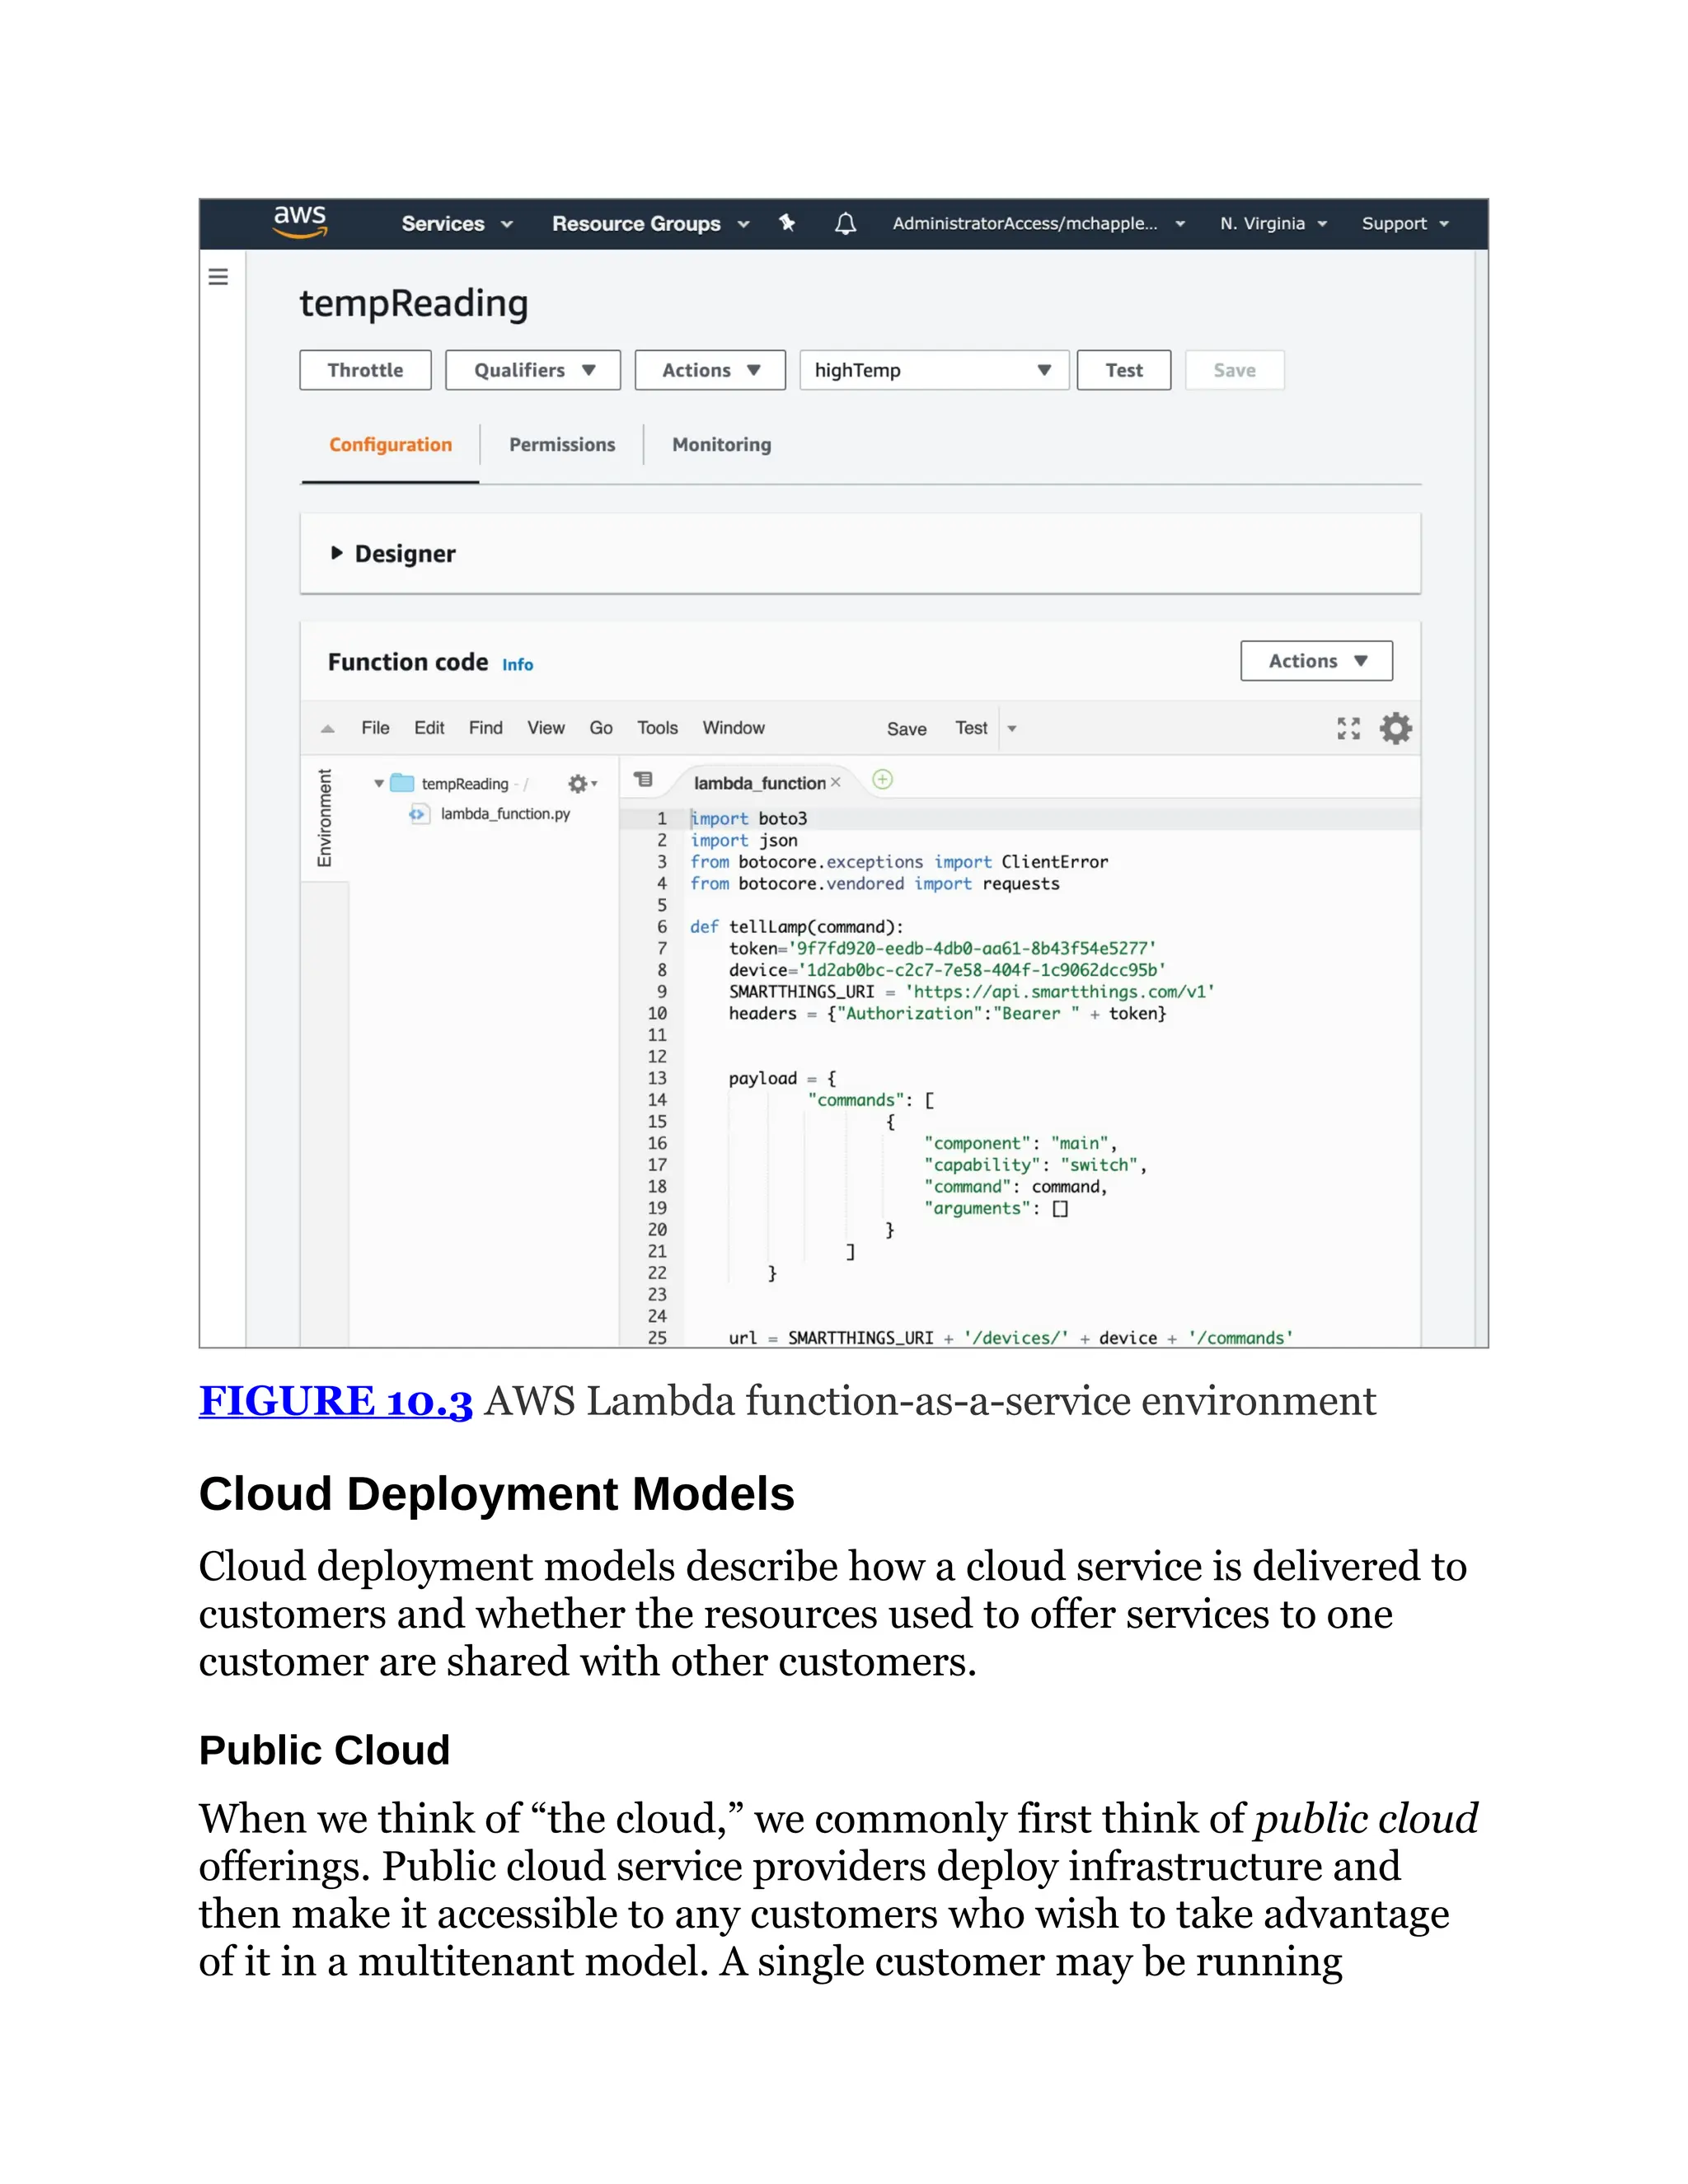
Task: Click the Throttle button
Action: [365, 370]
